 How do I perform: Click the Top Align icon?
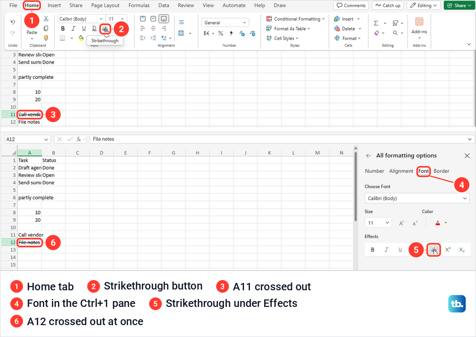coord(143,19)
